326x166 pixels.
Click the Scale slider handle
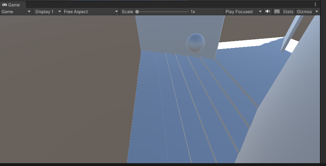coord(137,12)
